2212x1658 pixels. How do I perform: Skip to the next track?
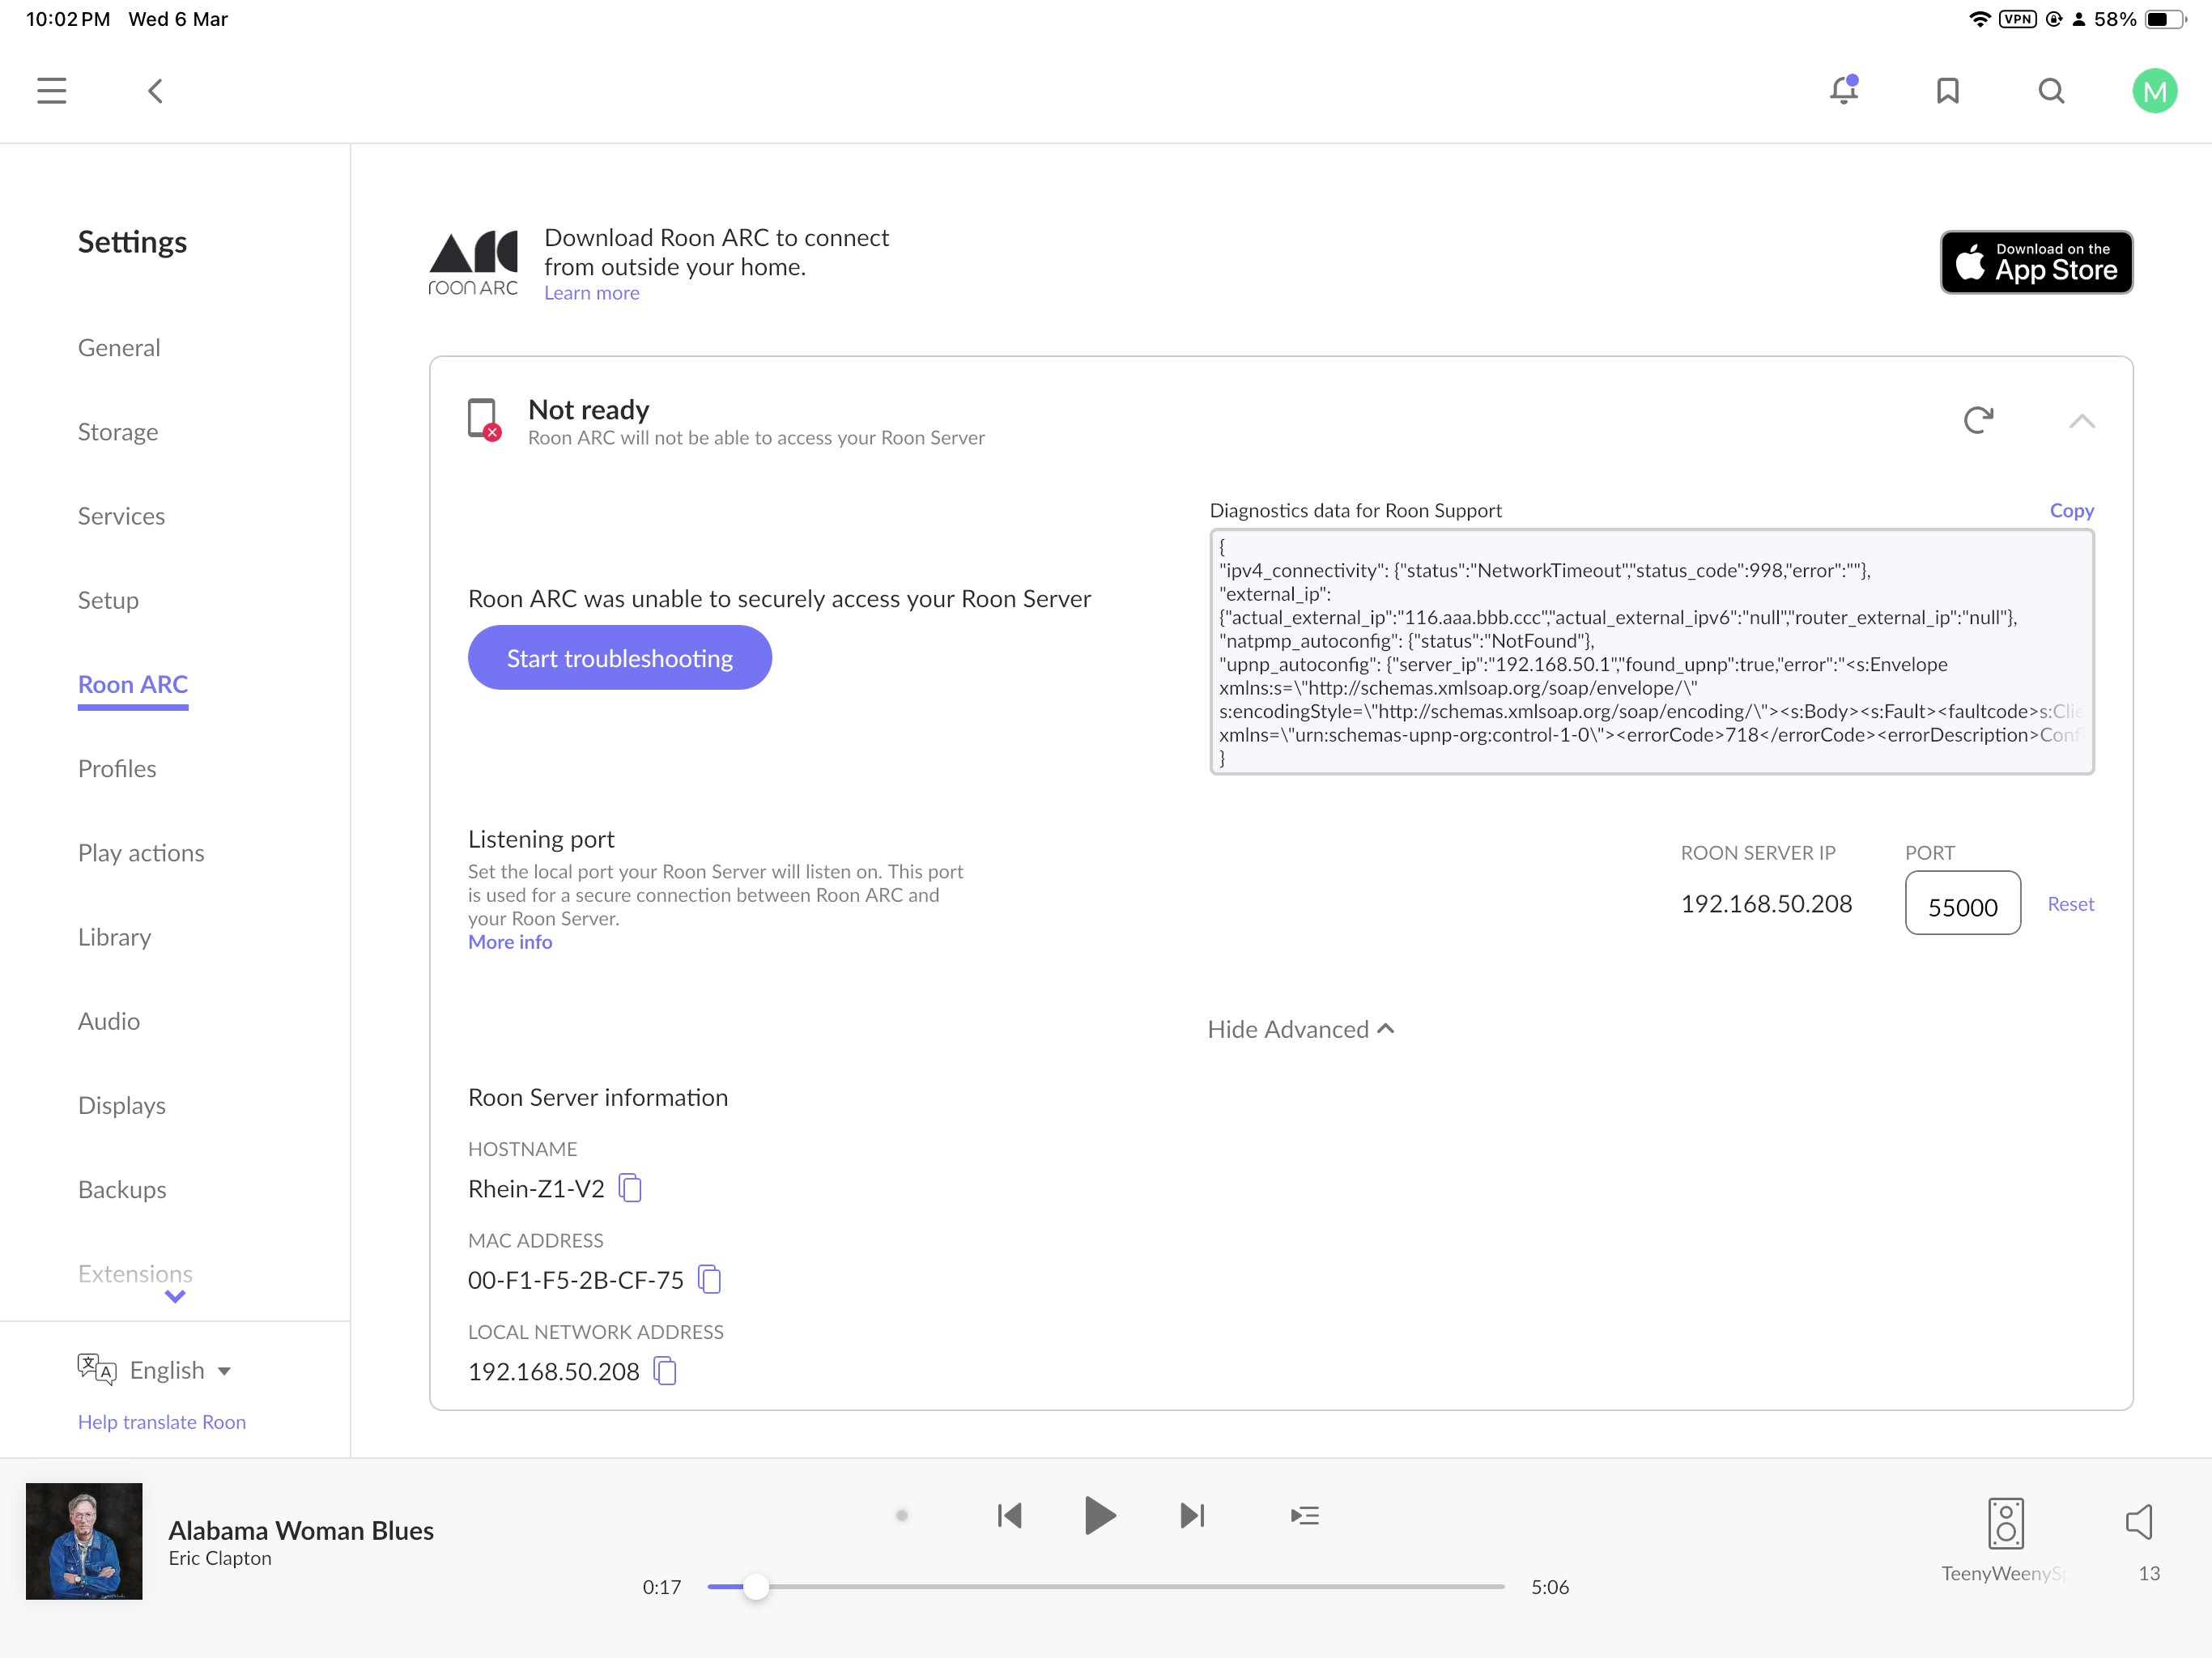[1192, 1515]
